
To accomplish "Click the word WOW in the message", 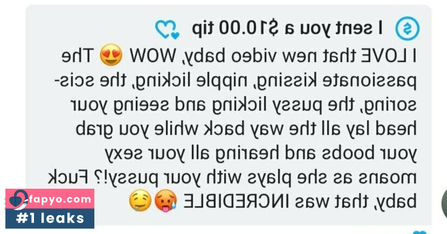I will point(153,56).
